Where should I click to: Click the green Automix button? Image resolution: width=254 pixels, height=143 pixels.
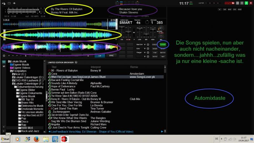pyautogui.click(x=163, y=44)
